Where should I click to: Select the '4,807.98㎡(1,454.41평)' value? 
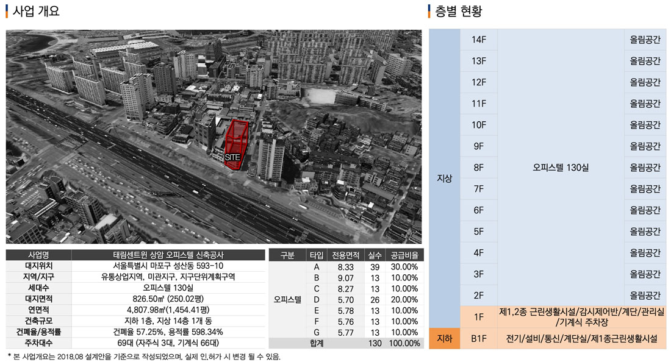tap(168, 310)
